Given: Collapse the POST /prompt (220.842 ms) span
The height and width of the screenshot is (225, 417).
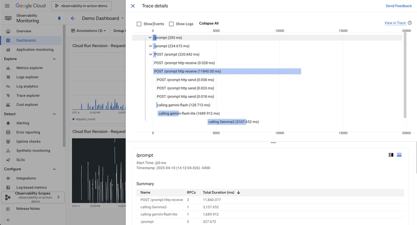Looking at the screenshot, I should coord(151,54).
